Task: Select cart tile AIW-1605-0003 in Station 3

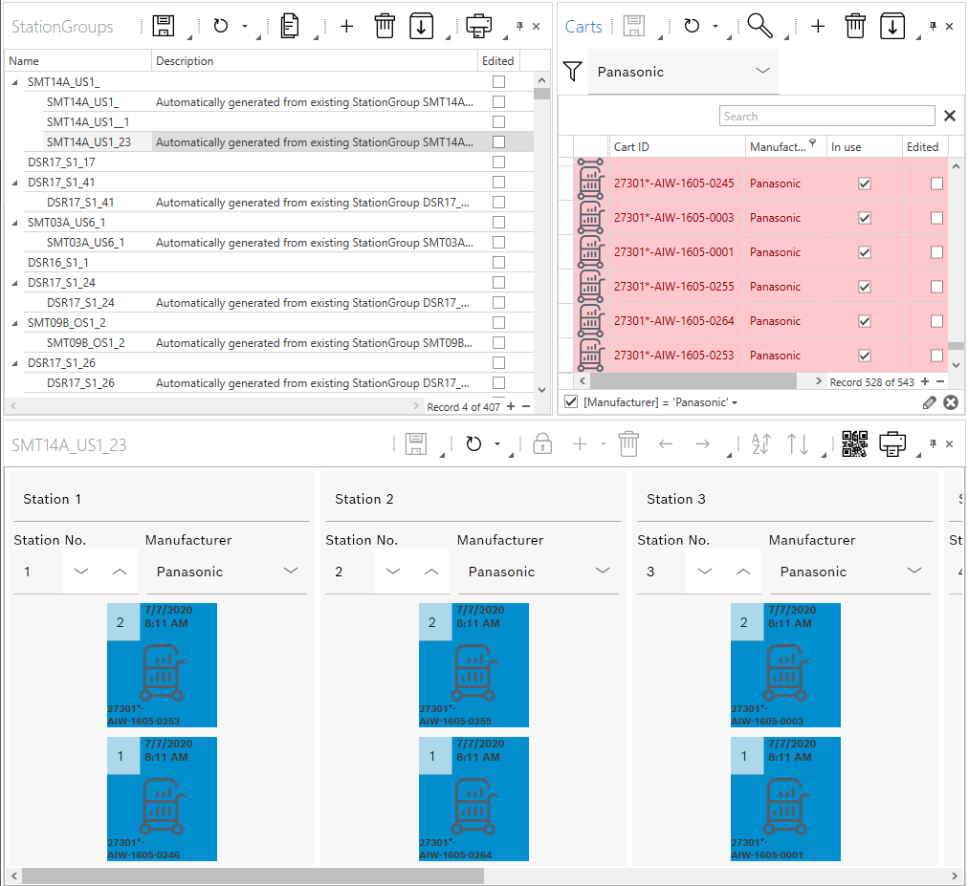Action: point(785,665)
